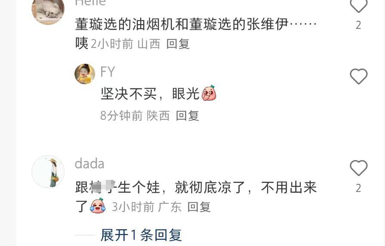Open dada's profile from the avatar
This screenshot has width=385, height=246.
(48, 172)
